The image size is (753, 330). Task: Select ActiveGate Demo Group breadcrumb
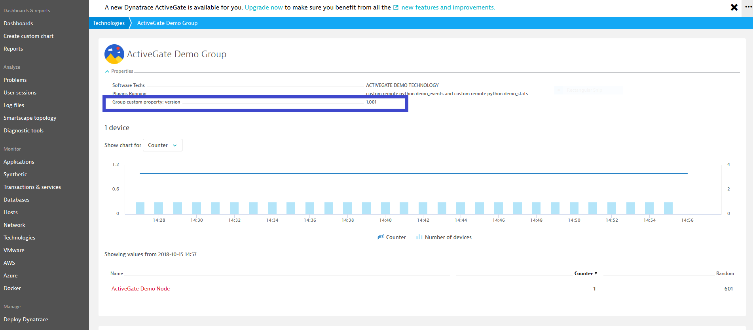[x=167, y=23]
